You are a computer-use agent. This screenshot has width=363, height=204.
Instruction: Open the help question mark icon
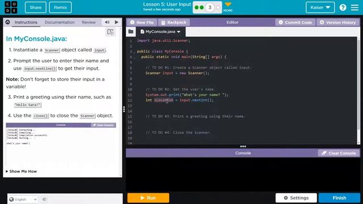343,7
